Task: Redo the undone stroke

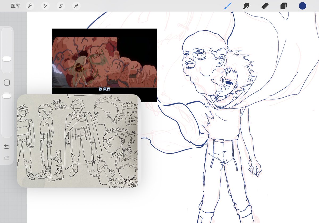Action: tap(7, 158)
